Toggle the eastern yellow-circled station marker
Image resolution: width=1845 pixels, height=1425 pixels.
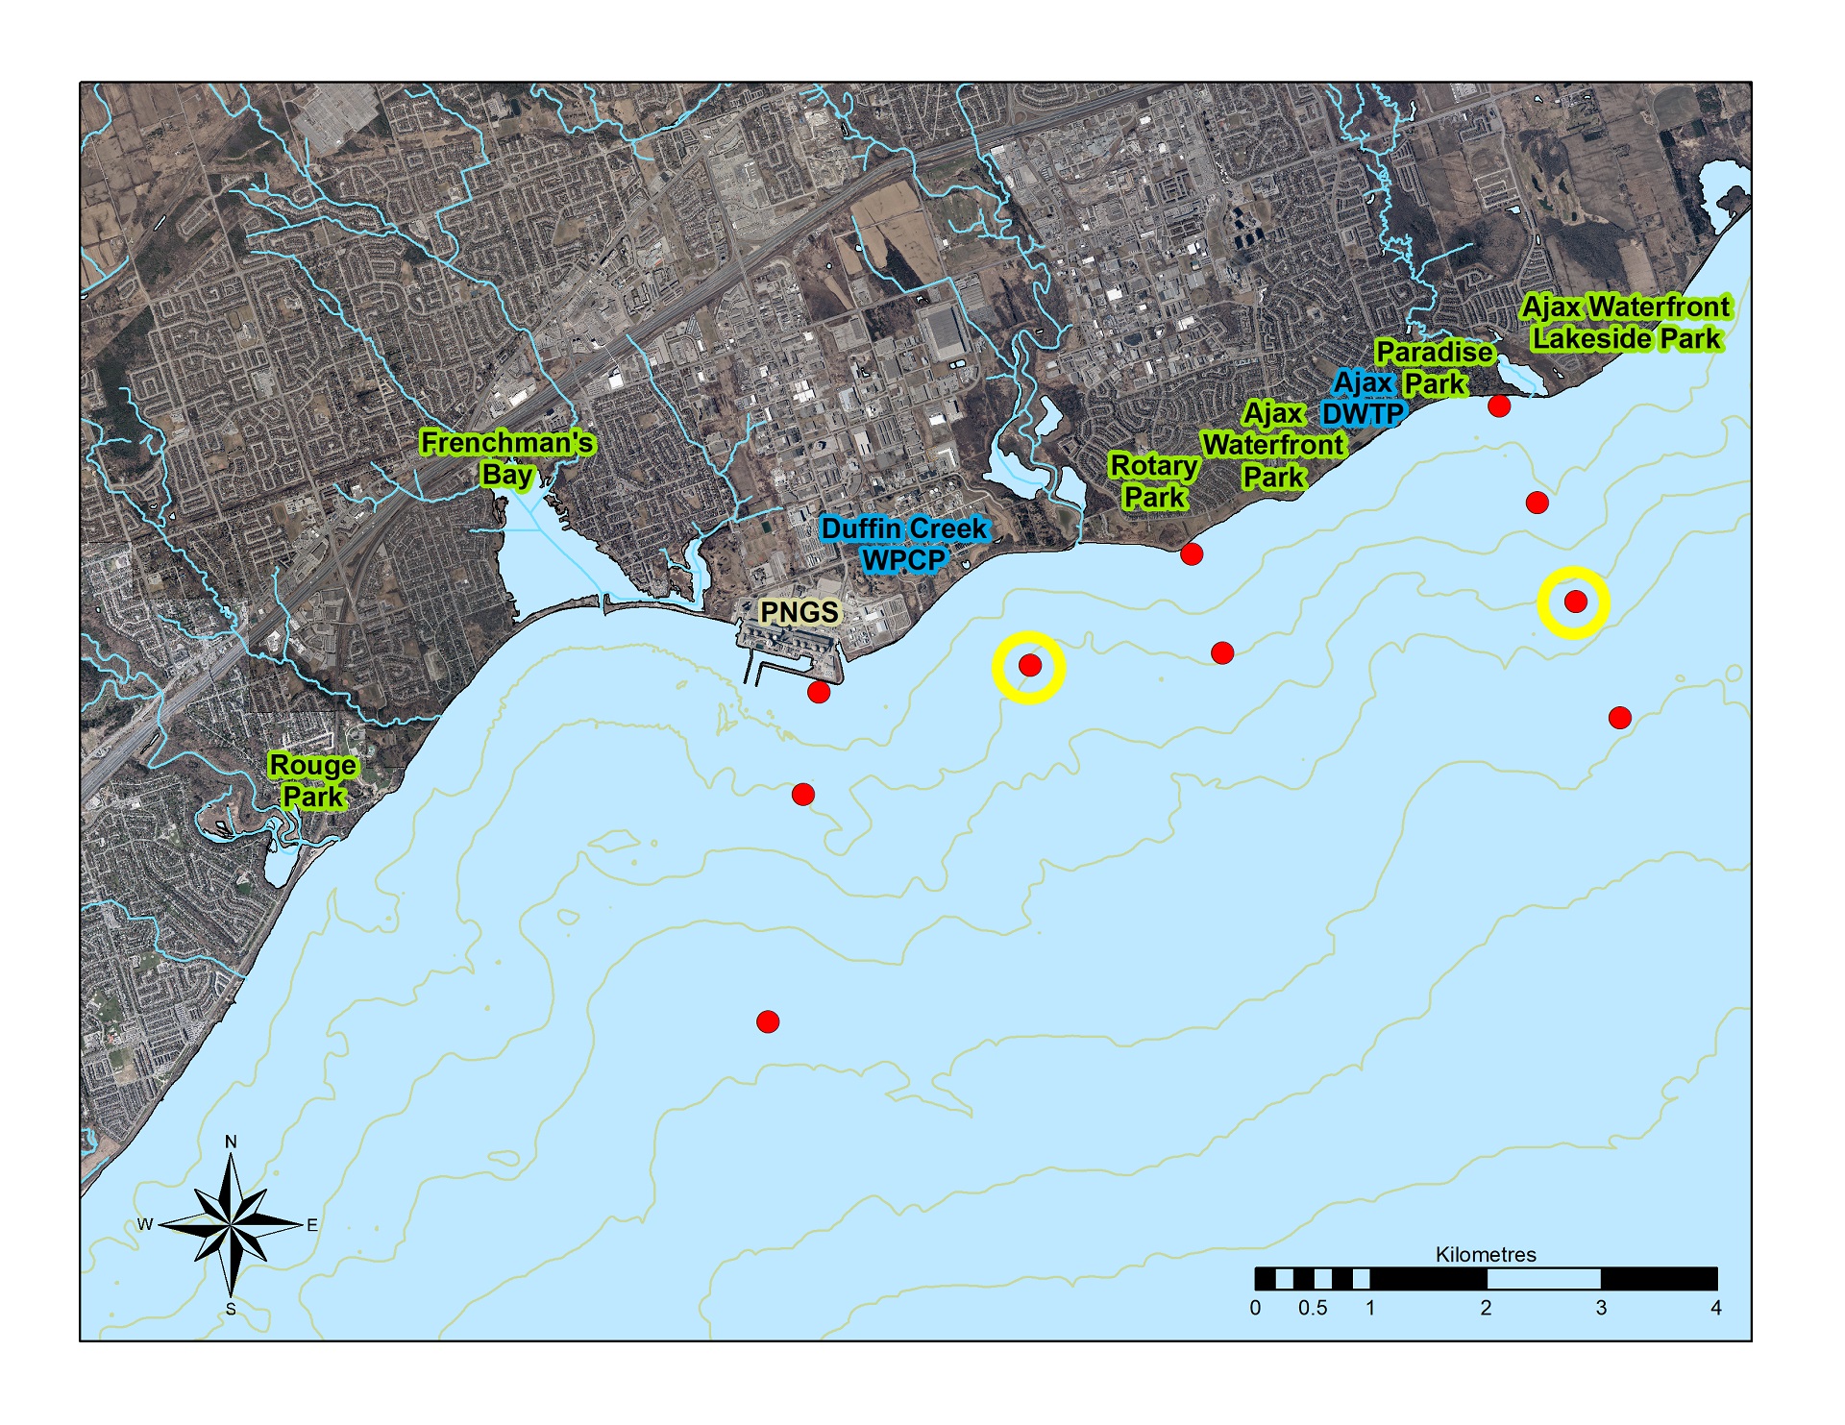pyautogui.click(x=1576, y=602)
